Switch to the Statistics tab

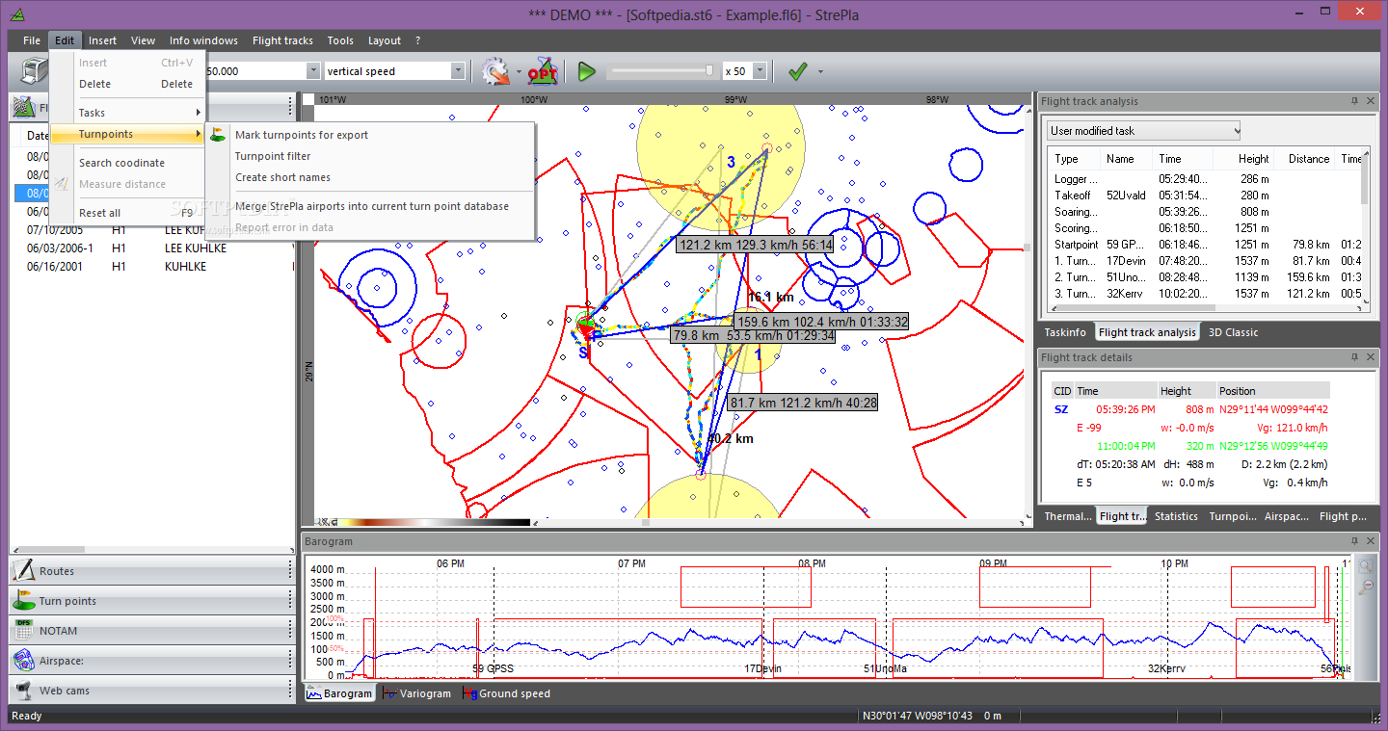coord(1176,516)
